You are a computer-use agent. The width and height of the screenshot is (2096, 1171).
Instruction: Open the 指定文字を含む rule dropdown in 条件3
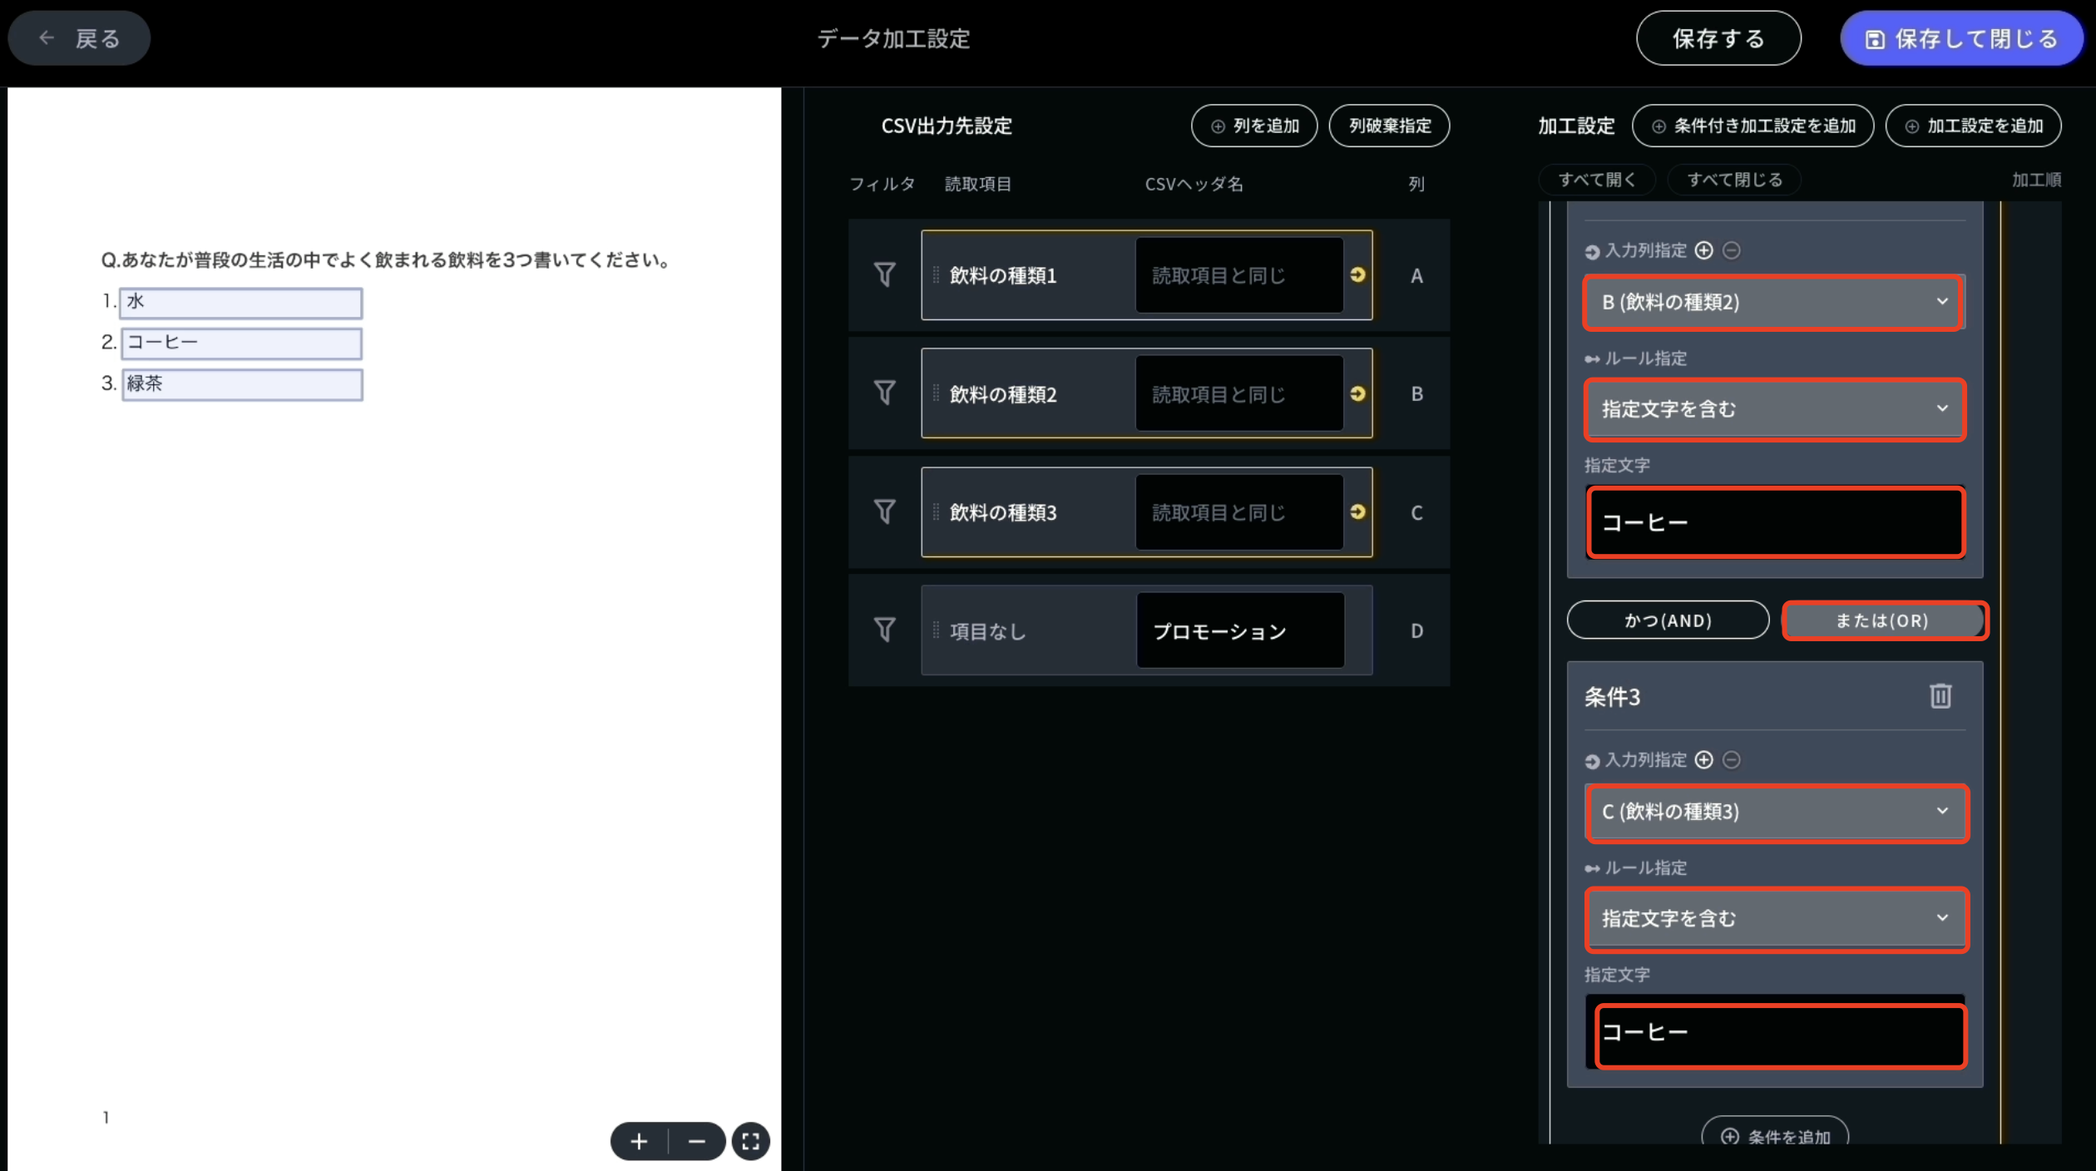1777,919
